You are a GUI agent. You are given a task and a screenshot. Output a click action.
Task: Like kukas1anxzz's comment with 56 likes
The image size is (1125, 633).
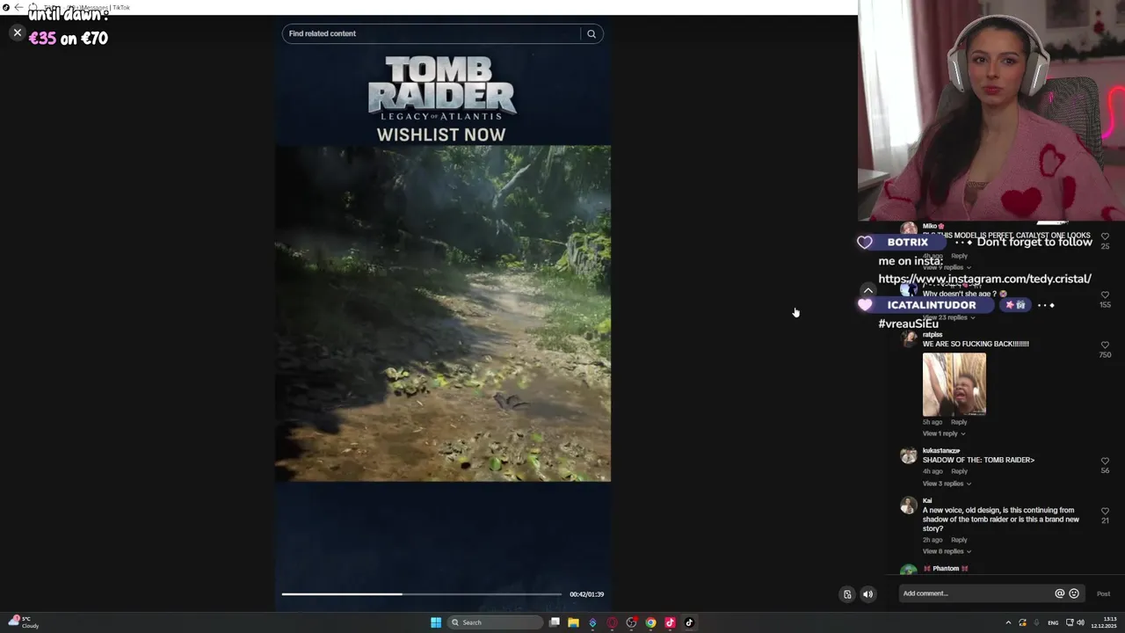pos(1105,461)
